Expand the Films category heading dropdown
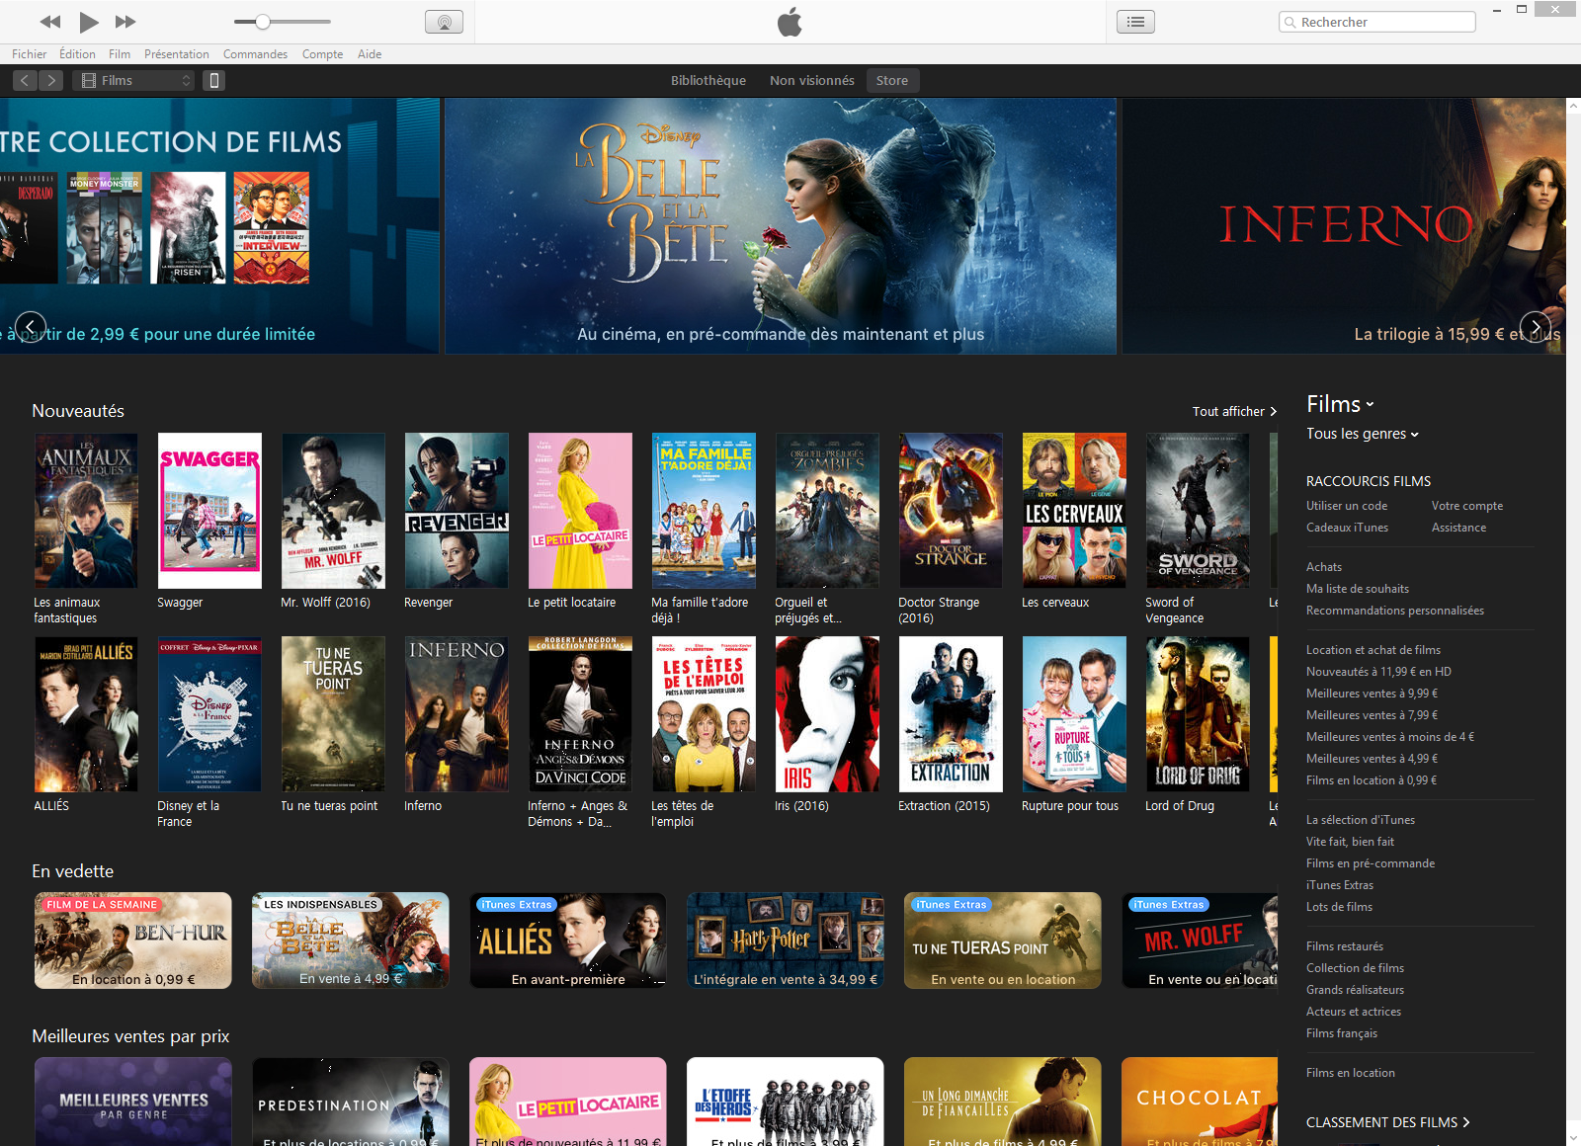 point(1340,404)
